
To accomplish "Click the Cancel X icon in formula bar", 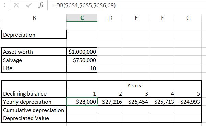I will coord(16,5).
